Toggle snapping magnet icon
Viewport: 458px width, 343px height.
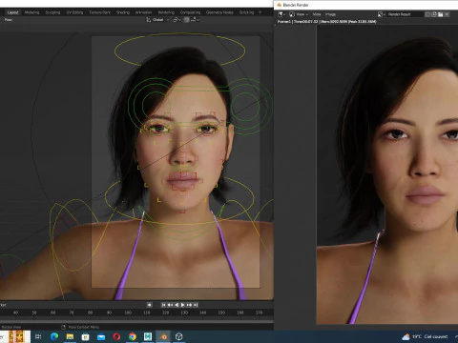coord(186,20)
